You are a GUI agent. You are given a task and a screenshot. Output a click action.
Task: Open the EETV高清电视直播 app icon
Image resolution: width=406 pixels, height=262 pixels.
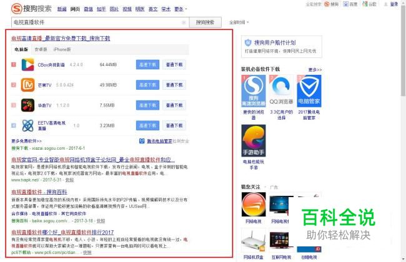pos(27,126)
